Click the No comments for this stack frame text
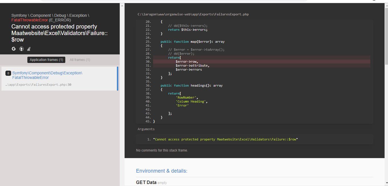This screenshot has height=186, width=388. [x=162, y=150]
